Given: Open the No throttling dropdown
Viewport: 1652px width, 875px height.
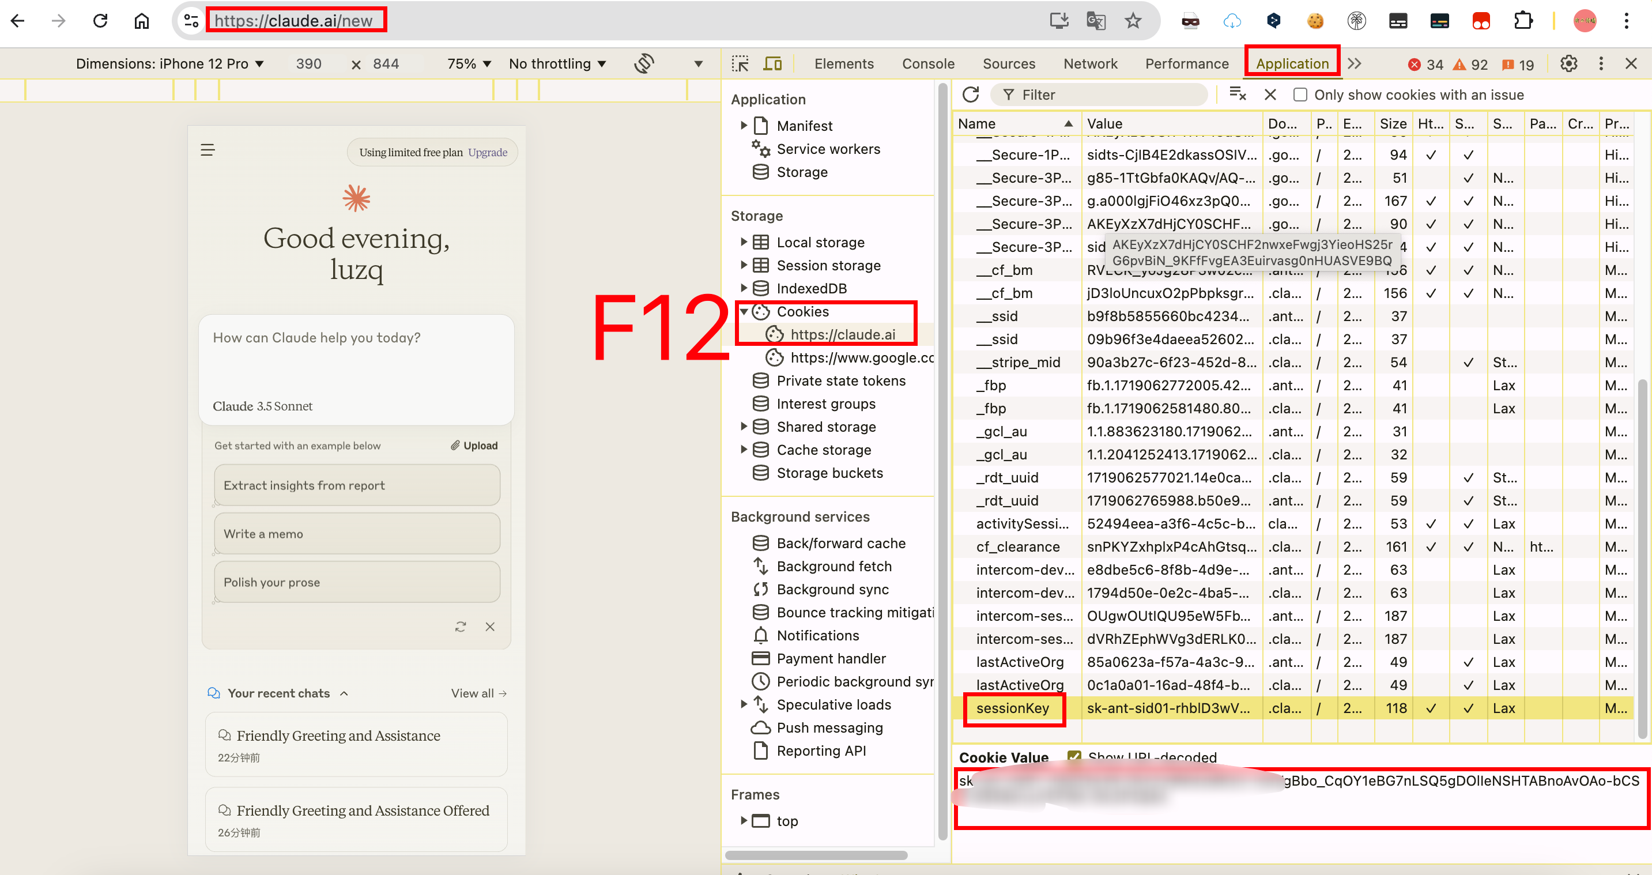Looking at the screenshot, I should [x=557, y=63].
